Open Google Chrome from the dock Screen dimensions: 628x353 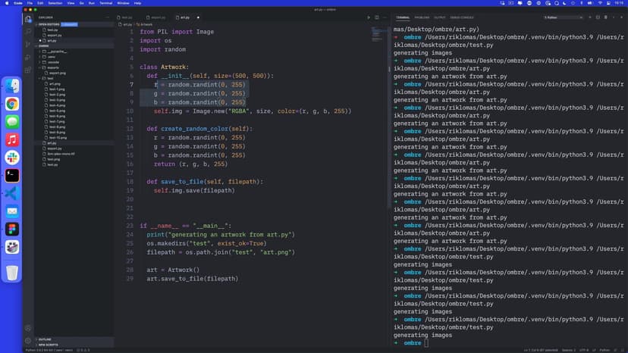[x=12, y=104]
